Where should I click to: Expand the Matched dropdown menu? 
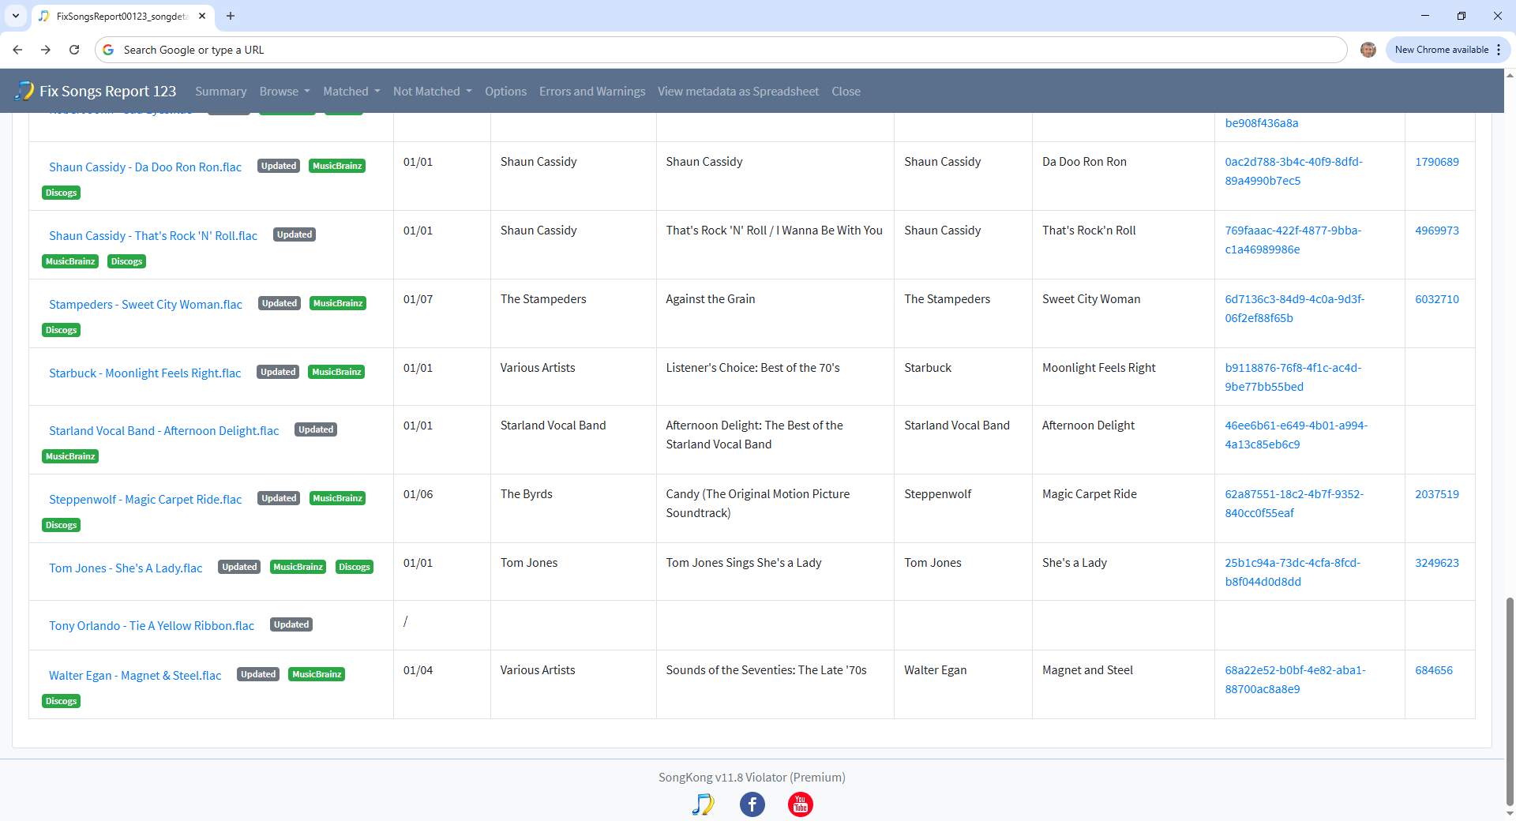tap(351, 92)
